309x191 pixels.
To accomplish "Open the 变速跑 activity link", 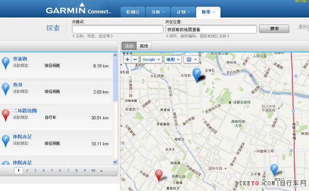I will [x=20, y=59].
